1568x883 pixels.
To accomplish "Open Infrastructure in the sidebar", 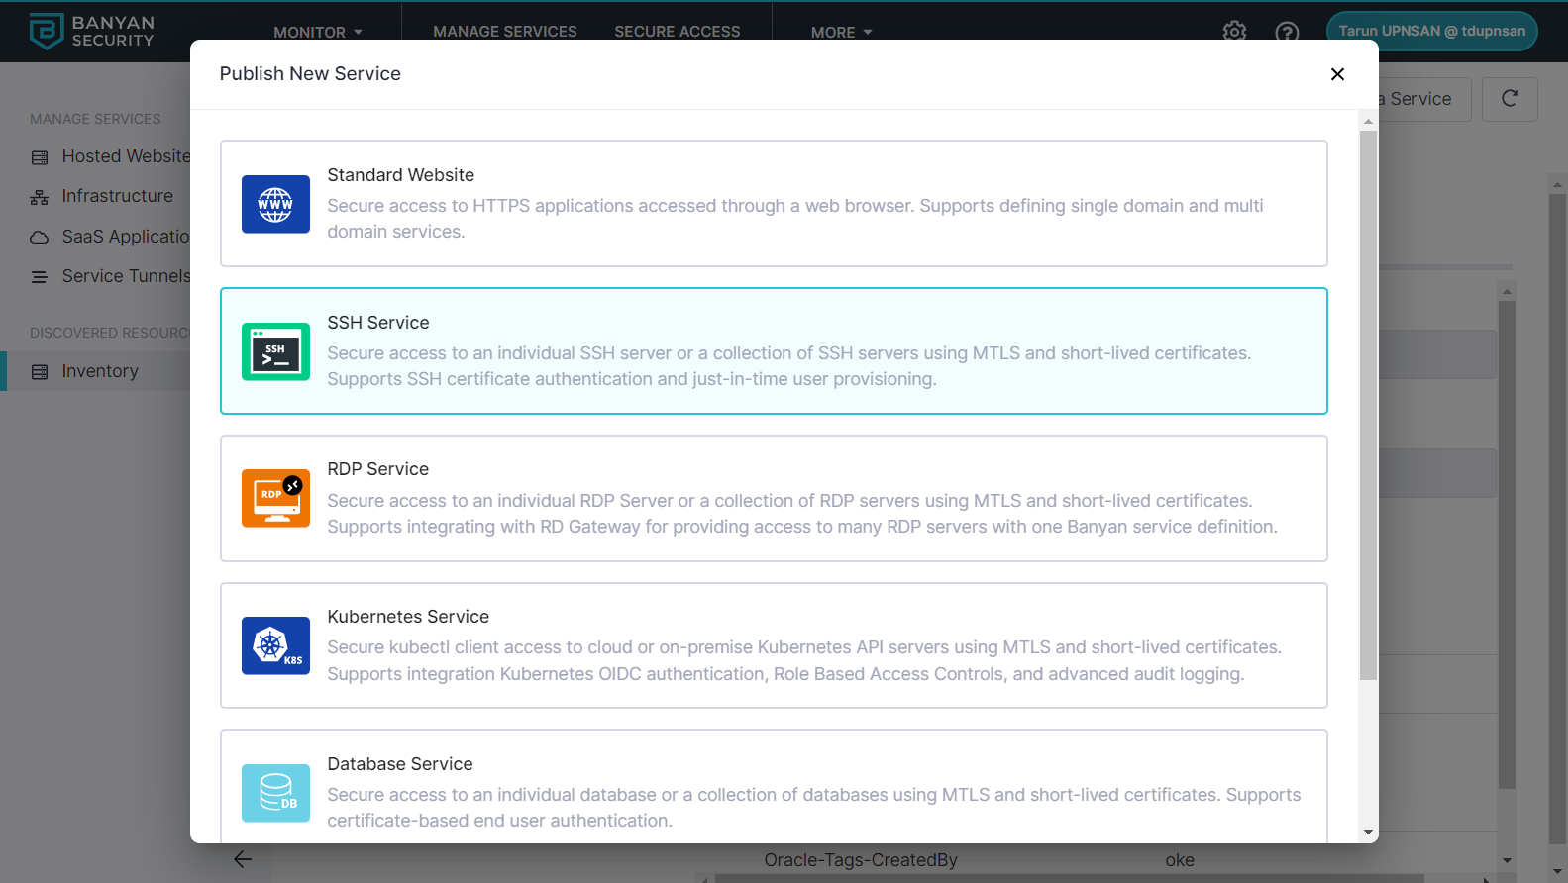I will 118,196.
